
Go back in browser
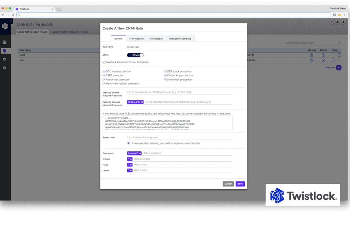point(3,15)
